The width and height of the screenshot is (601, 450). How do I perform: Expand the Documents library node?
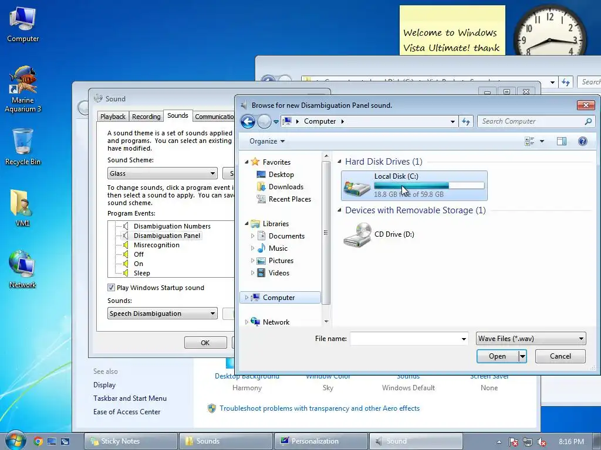[252, 236]
